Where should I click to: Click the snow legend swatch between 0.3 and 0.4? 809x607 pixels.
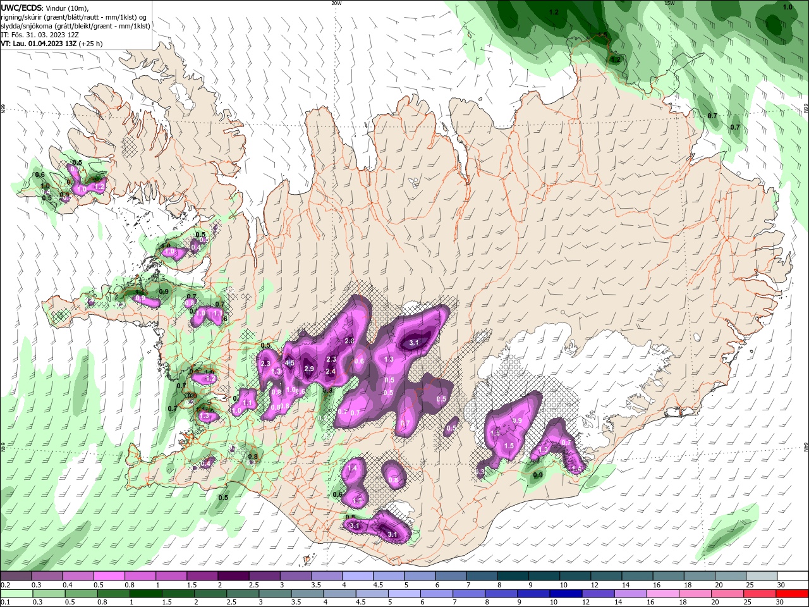tap(47, 576)
